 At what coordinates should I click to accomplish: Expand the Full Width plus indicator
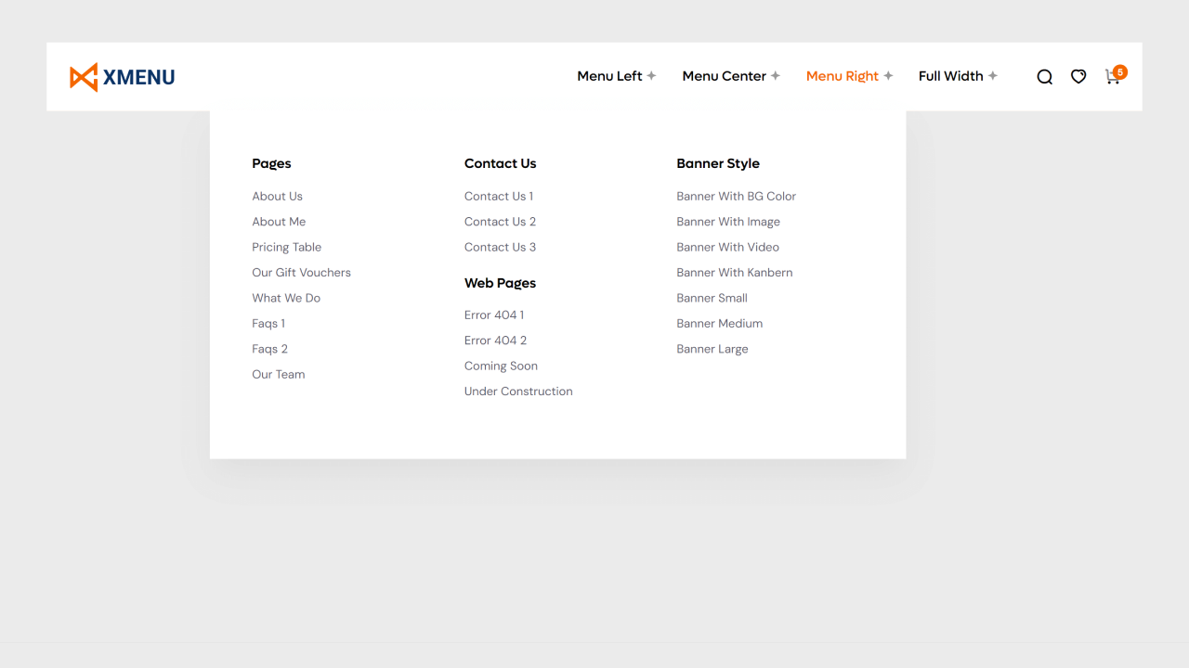pyautogui.click(x=993, y=76)
